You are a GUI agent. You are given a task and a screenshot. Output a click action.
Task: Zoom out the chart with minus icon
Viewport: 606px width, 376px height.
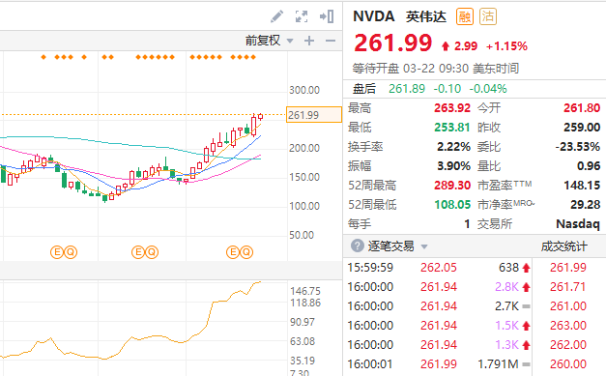click(x=331, y=41)
